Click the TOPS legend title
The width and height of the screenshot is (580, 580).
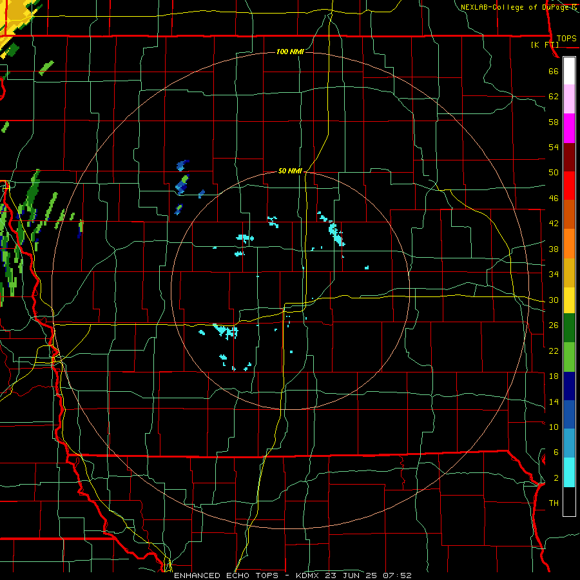point(566,38)
